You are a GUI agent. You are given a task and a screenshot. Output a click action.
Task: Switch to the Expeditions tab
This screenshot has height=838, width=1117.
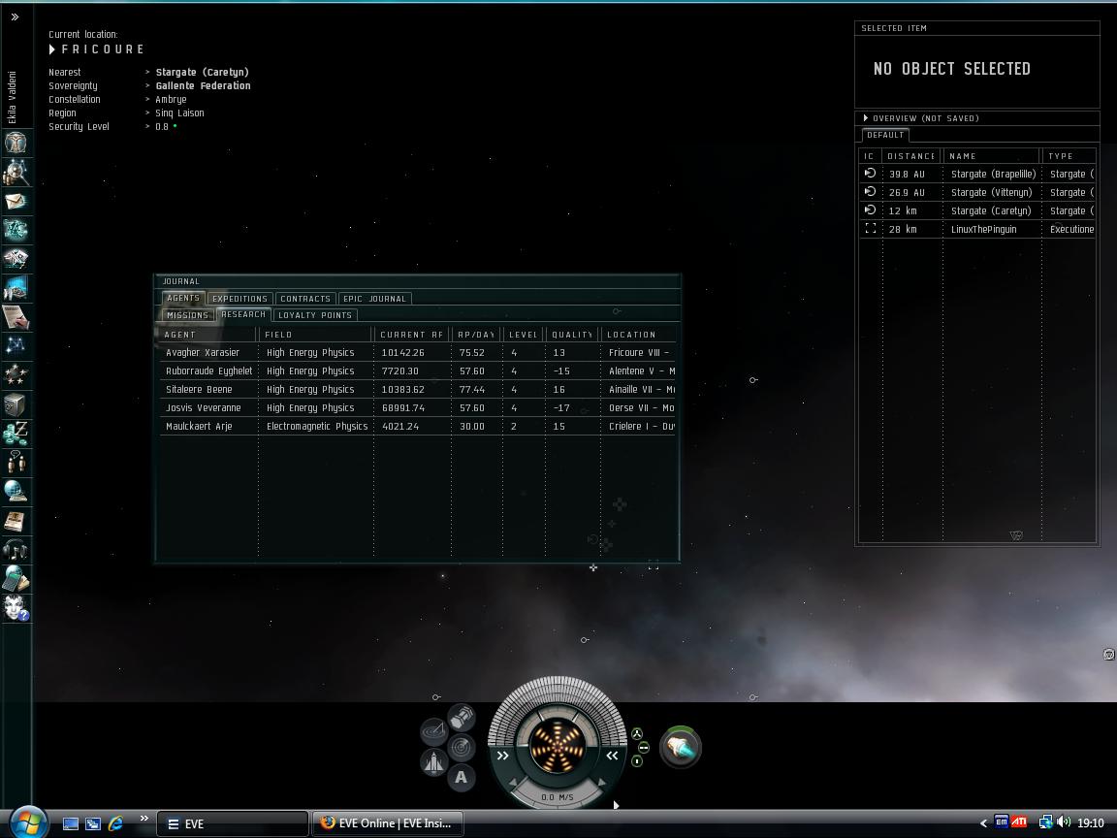[x=239, y=299]
